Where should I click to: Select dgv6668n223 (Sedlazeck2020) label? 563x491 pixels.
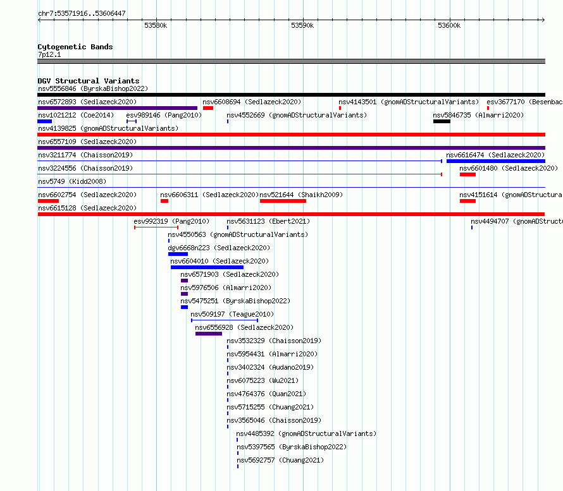tap(219, 248)
